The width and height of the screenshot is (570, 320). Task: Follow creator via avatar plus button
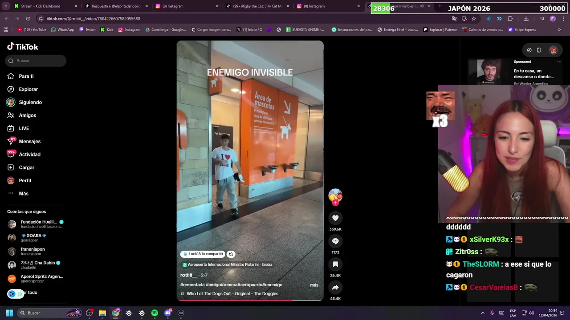pos(335,203)
